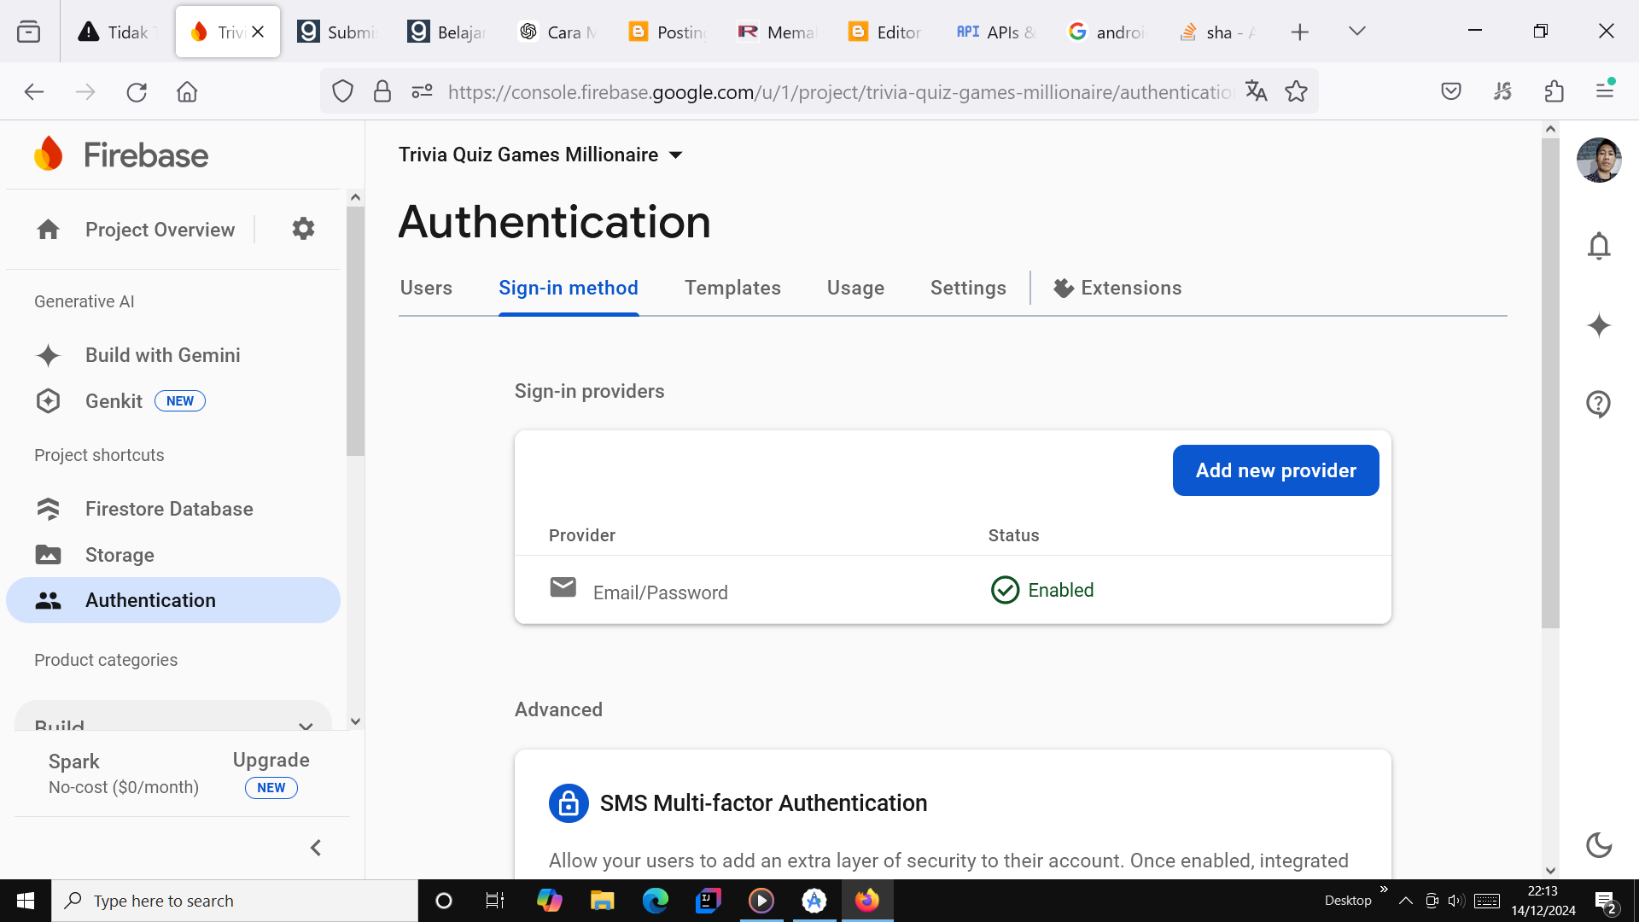Go back to previous page
The width and height of the screenshot is (1639, 922).
click(x=34, y=92)
